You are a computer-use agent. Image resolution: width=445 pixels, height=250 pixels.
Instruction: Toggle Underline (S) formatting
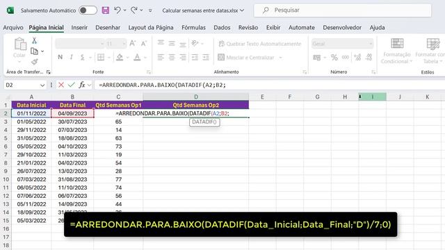82,57
